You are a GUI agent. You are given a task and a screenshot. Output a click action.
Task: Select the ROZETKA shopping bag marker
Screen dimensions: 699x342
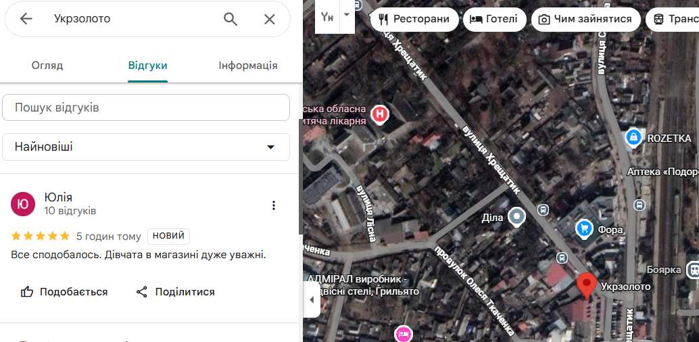[x=633, y=137]
